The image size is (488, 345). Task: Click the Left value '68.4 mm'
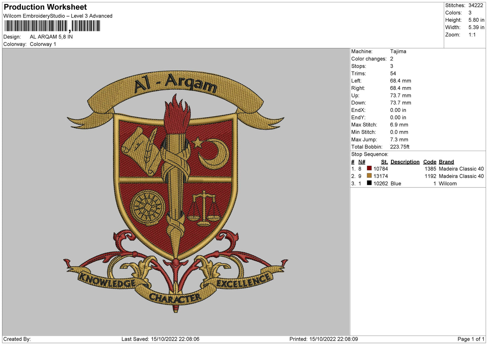401,81
